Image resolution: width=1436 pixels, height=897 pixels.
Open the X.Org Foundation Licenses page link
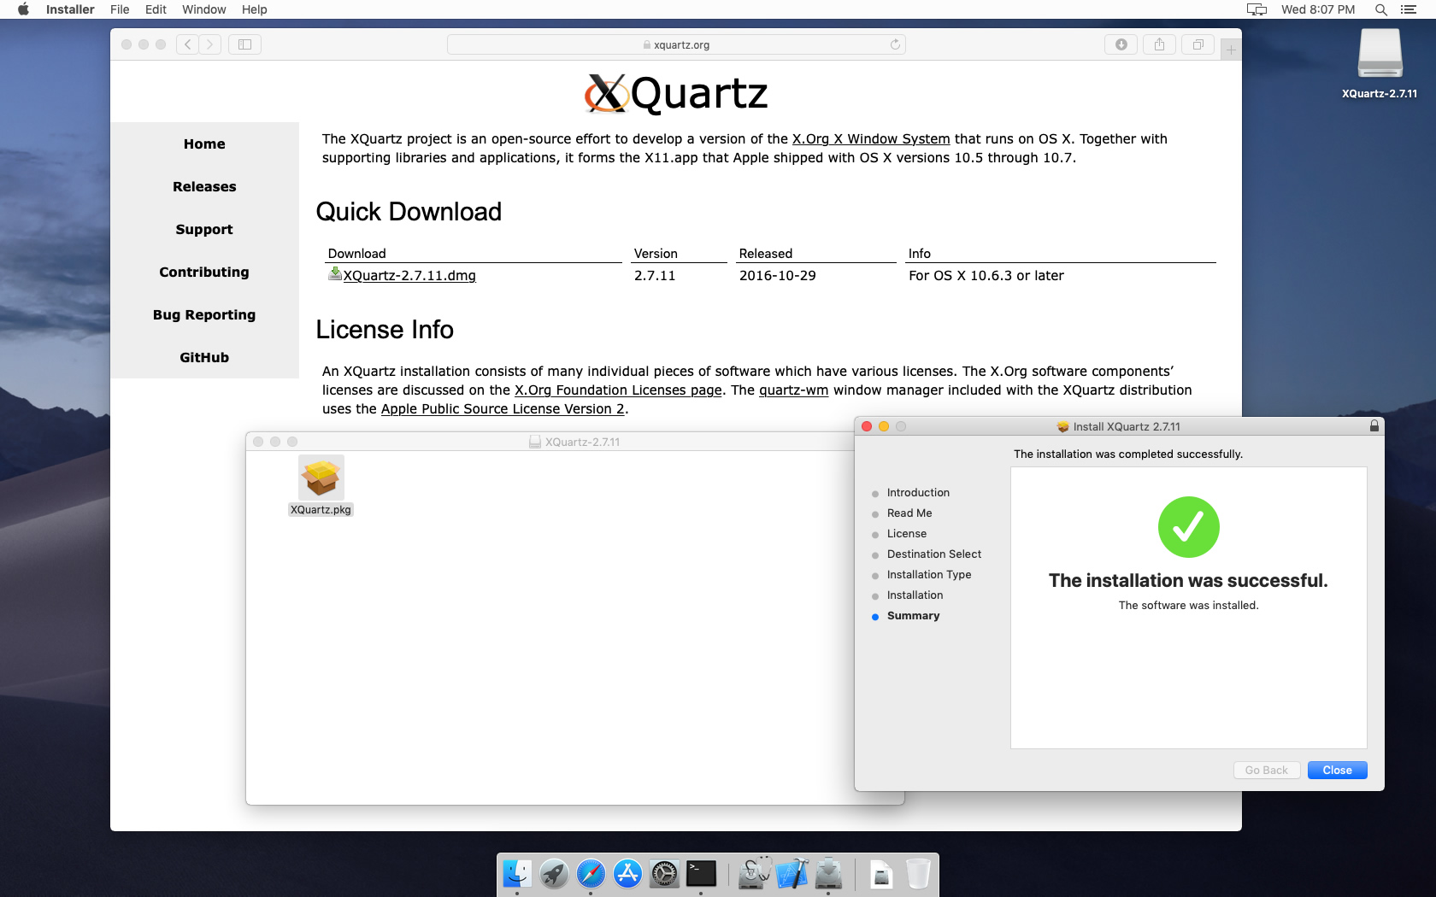618,390
